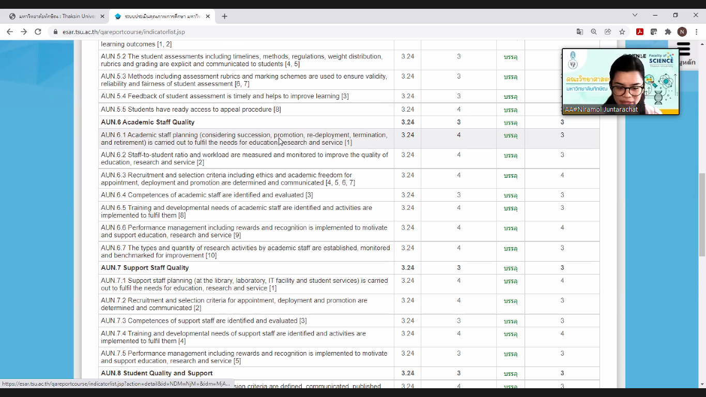Click the บรรลุ link in the AUN.5.5 row
706x397 pixels.
pos(510,109)
